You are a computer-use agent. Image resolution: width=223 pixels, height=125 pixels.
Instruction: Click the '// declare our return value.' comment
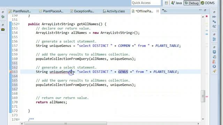[x=63, y=28]
